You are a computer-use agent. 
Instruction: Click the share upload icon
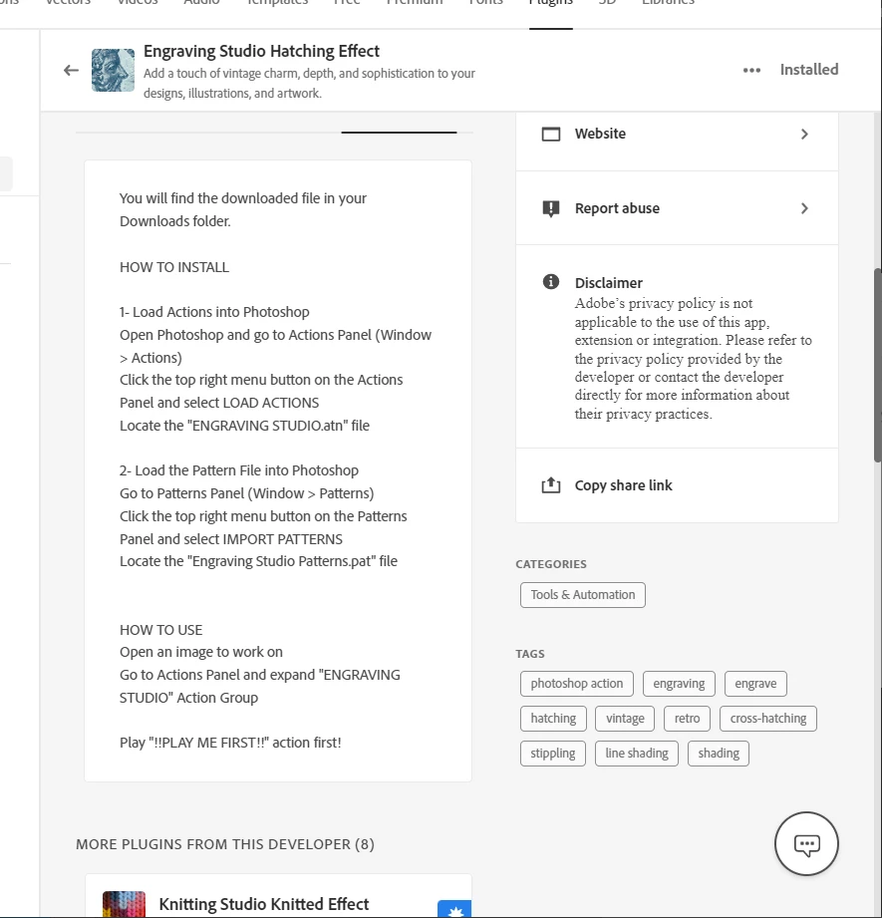point(551,484)
